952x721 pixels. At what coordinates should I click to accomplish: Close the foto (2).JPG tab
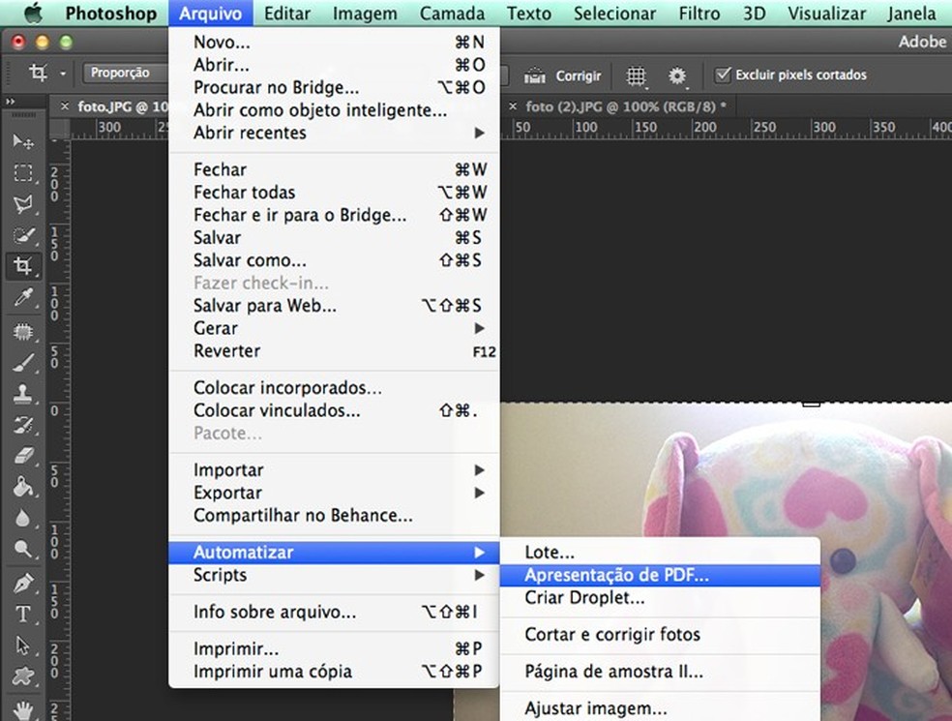[x=513, y=106]
